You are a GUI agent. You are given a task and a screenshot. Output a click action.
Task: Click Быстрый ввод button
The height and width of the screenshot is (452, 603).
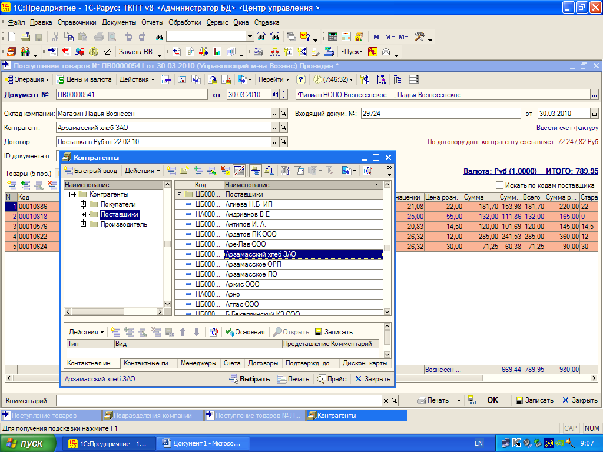90,171
